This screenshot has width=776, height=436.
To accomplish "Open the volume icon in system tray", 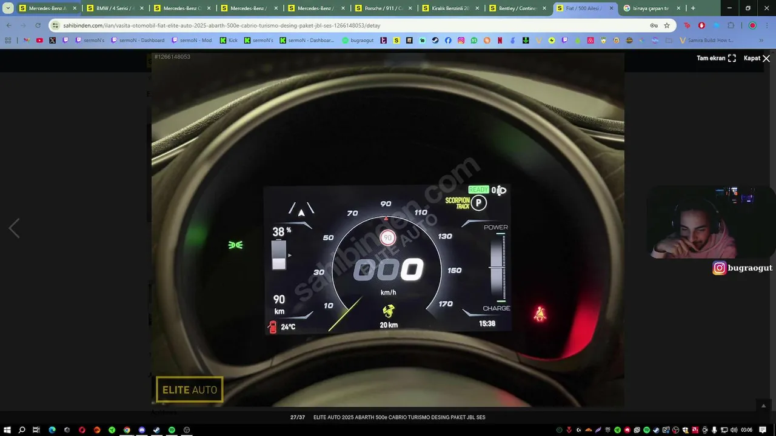I will [734, 430].
